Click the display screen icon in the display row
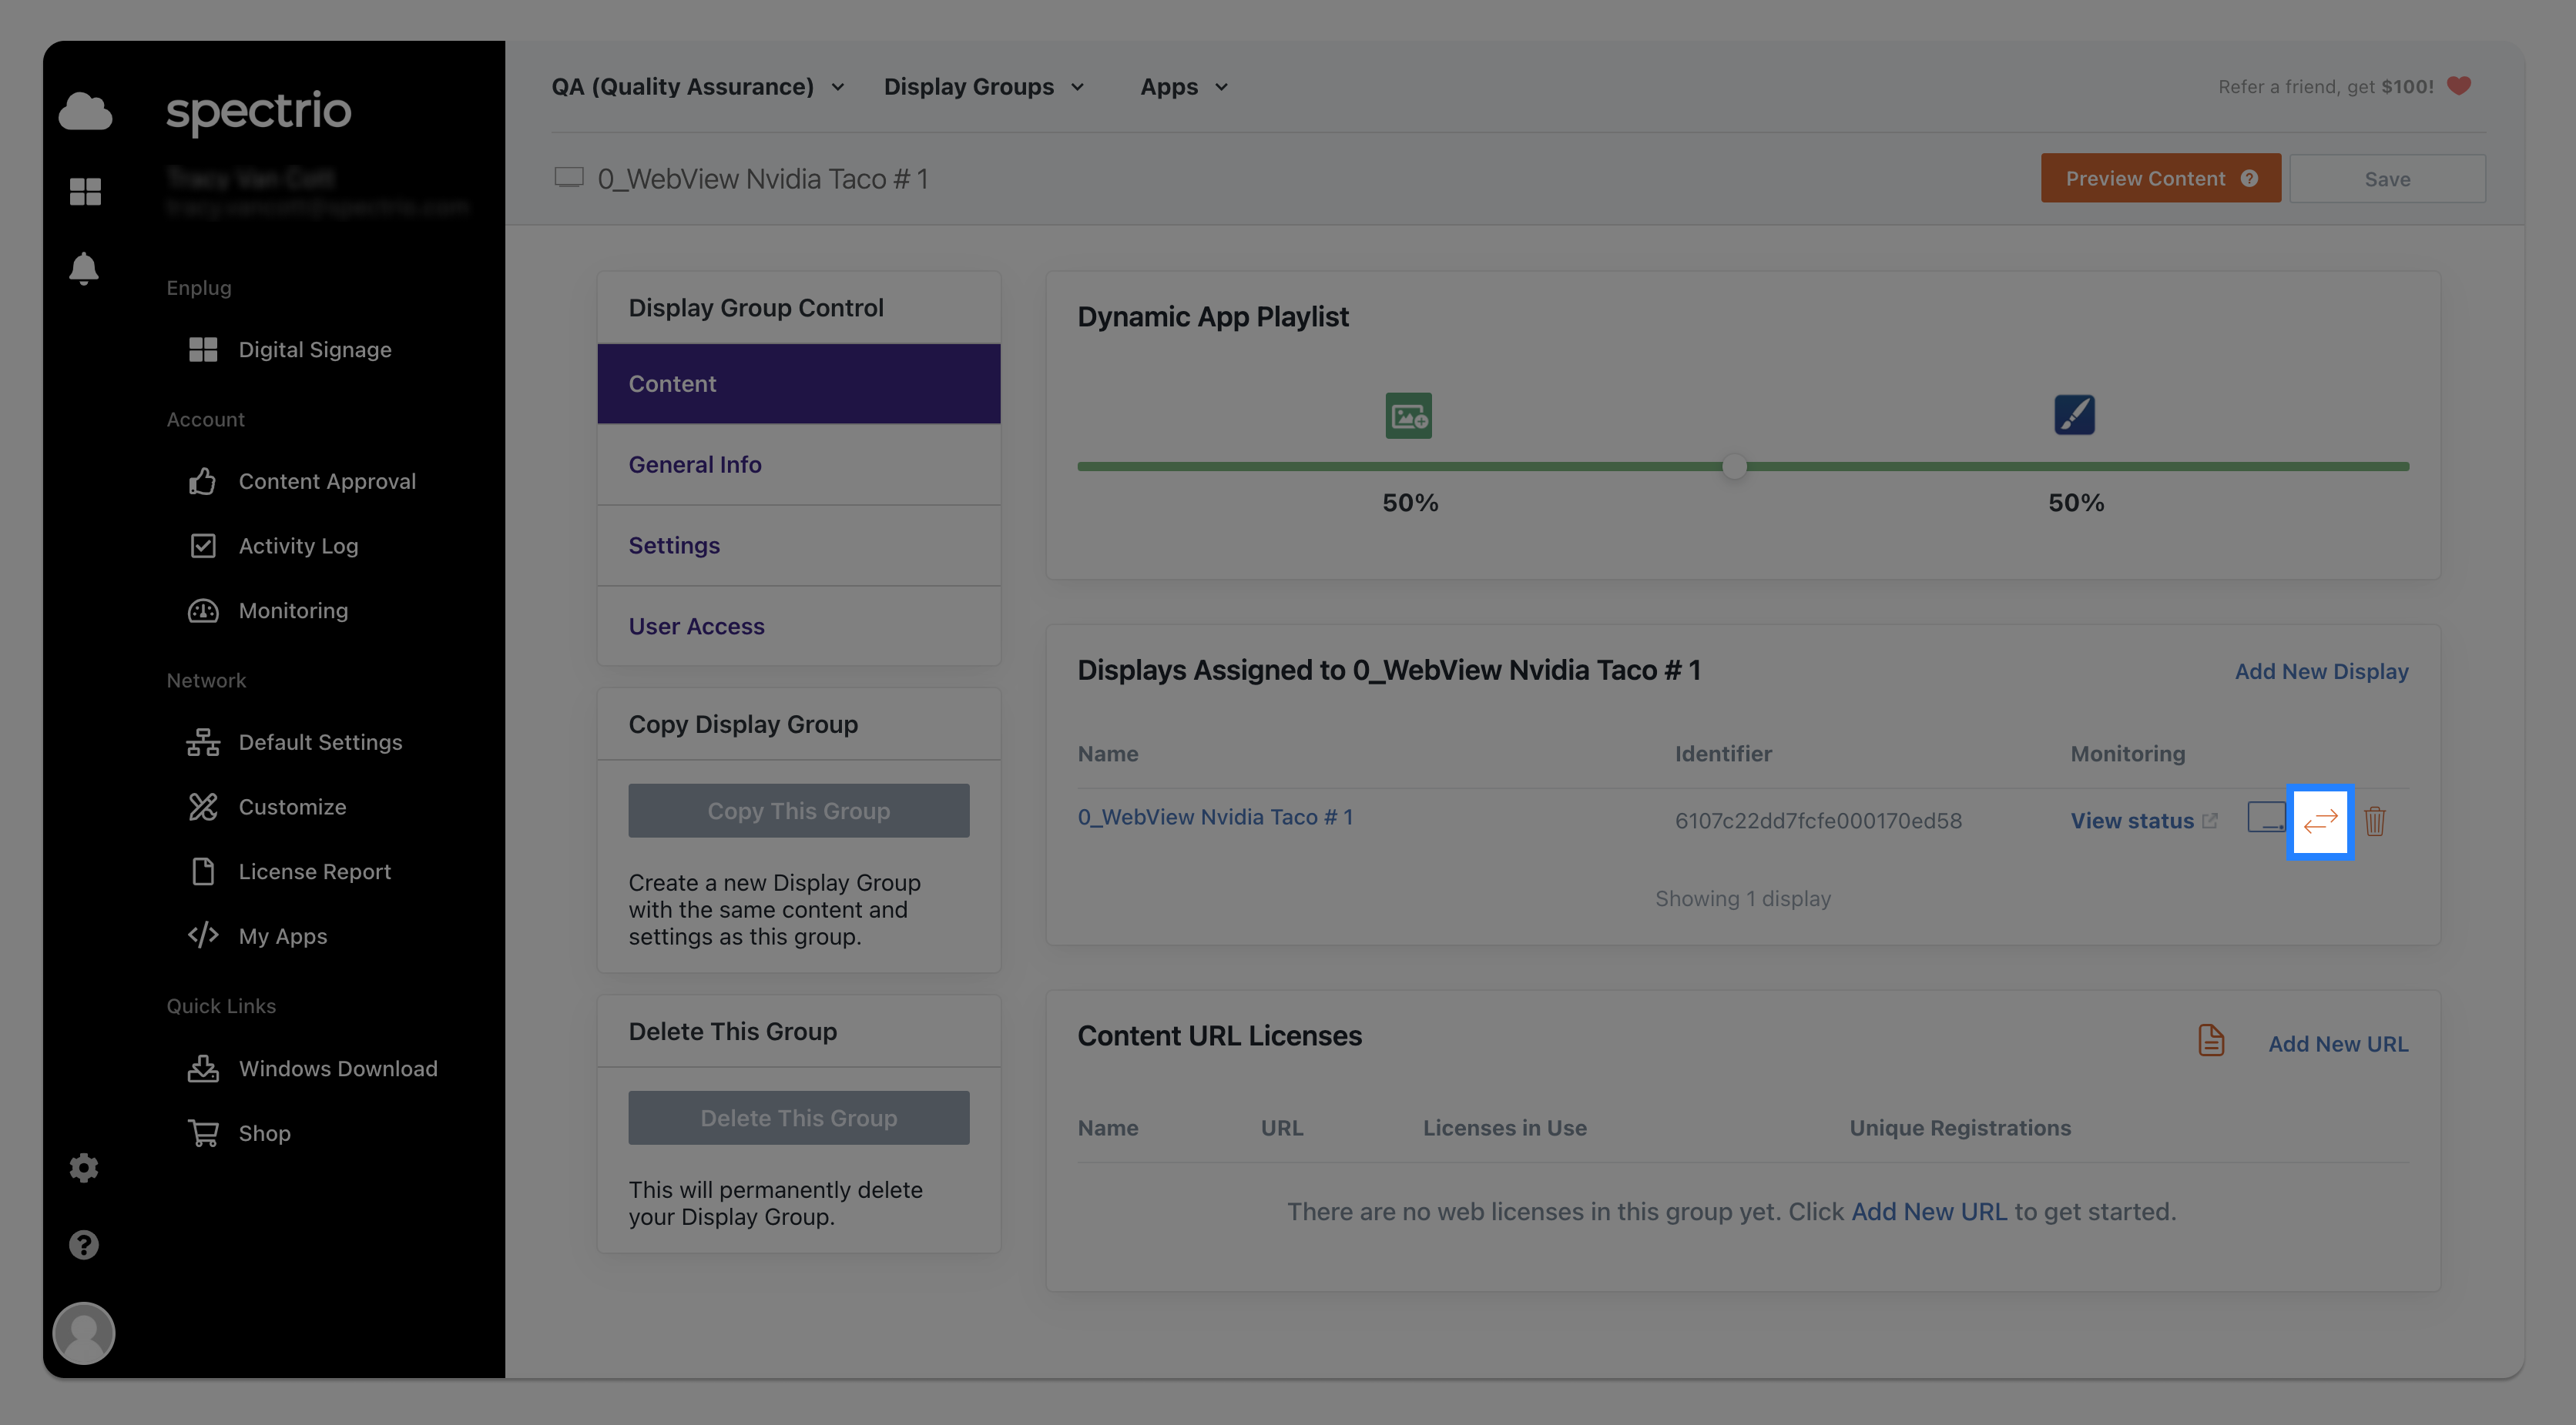This screenshot has width=2576, height=1425. [2266, 818]
